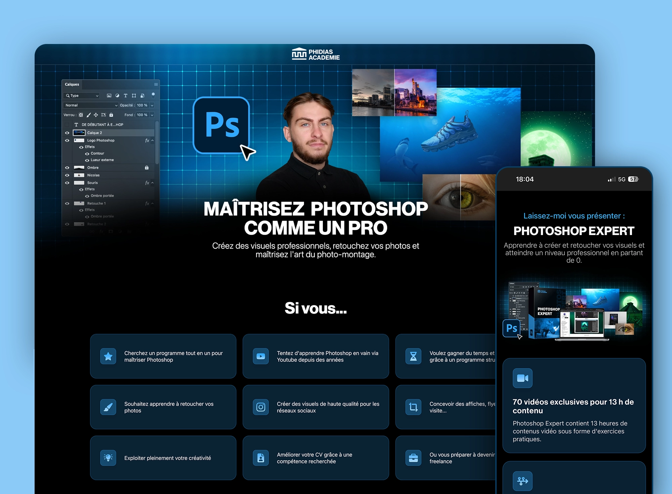Viewport: 672px width, 494px height.
Task: Click the Phidias Academie logo
Action: pos(316,54)
